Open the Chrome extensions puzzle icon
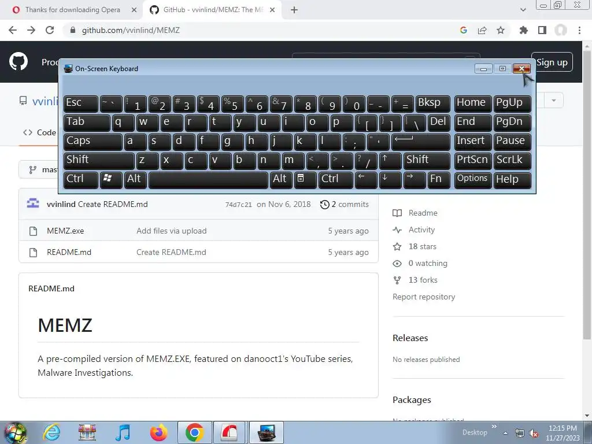This screenshot has height=444, width=592. 523,30
